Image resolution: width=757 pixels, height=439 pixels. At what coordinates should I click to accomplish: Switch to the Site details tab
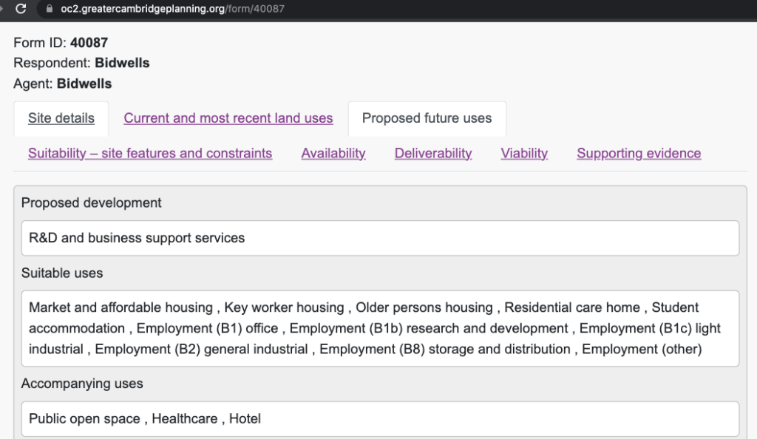click(61, 118)
